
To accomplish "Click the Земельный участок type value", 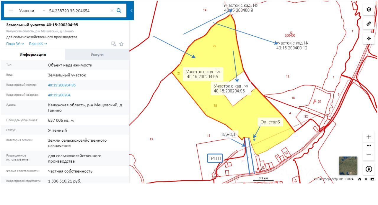I will pos(67,75).
